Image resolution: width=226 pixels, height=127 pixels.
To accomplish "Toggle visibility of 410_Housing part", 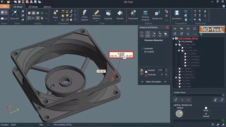I will [x=180, y=42].
